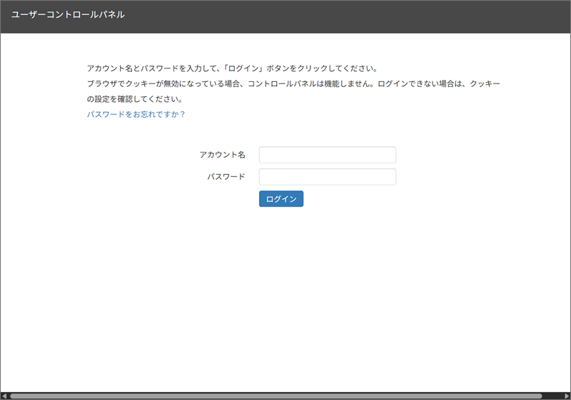Focus the パスワード input field
This screenshot has height=400, width=571.
pos(328,177)
